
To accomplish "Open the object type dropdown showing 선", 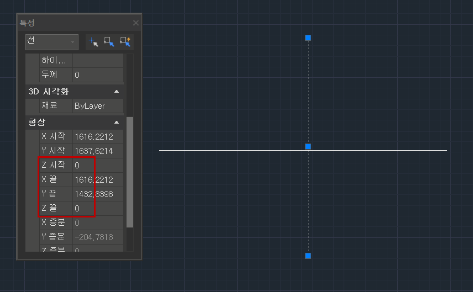I will coord(52,42).
